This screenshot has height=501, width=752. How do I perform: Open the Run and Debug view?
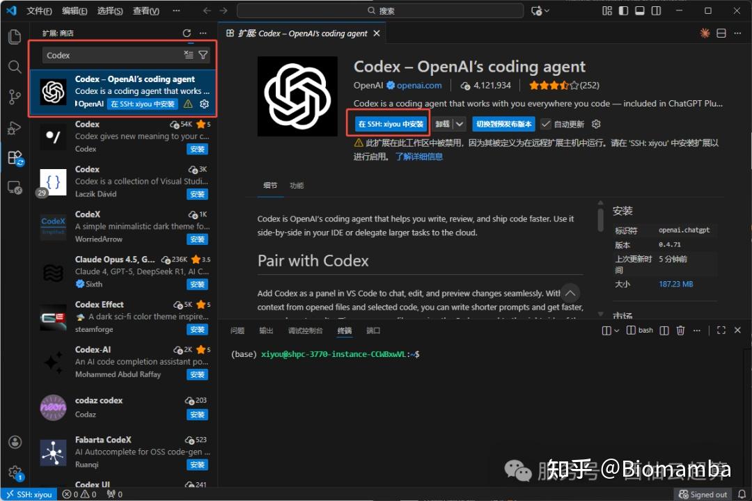(15, 127)
